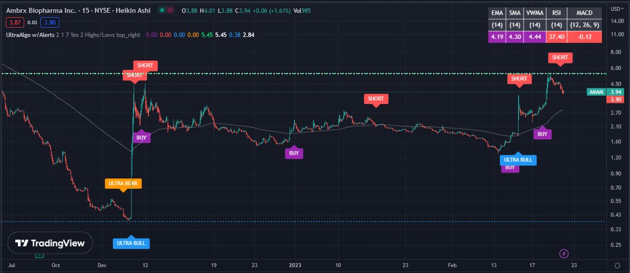Click the red 3.90 price tag on axis
This screenshot has width=630, height=273.
coord(615,99)
